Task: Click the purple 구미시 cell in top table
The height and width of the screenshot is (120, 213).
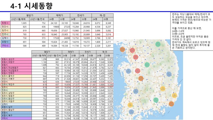Action: click(x=5, y=46)
